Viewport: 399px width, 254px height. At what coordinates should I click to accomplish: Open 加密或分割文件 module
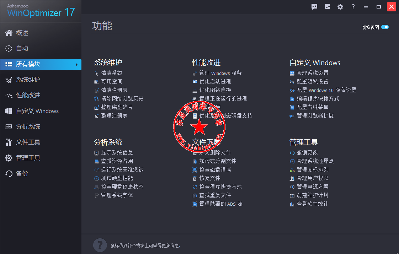(218, 161)
